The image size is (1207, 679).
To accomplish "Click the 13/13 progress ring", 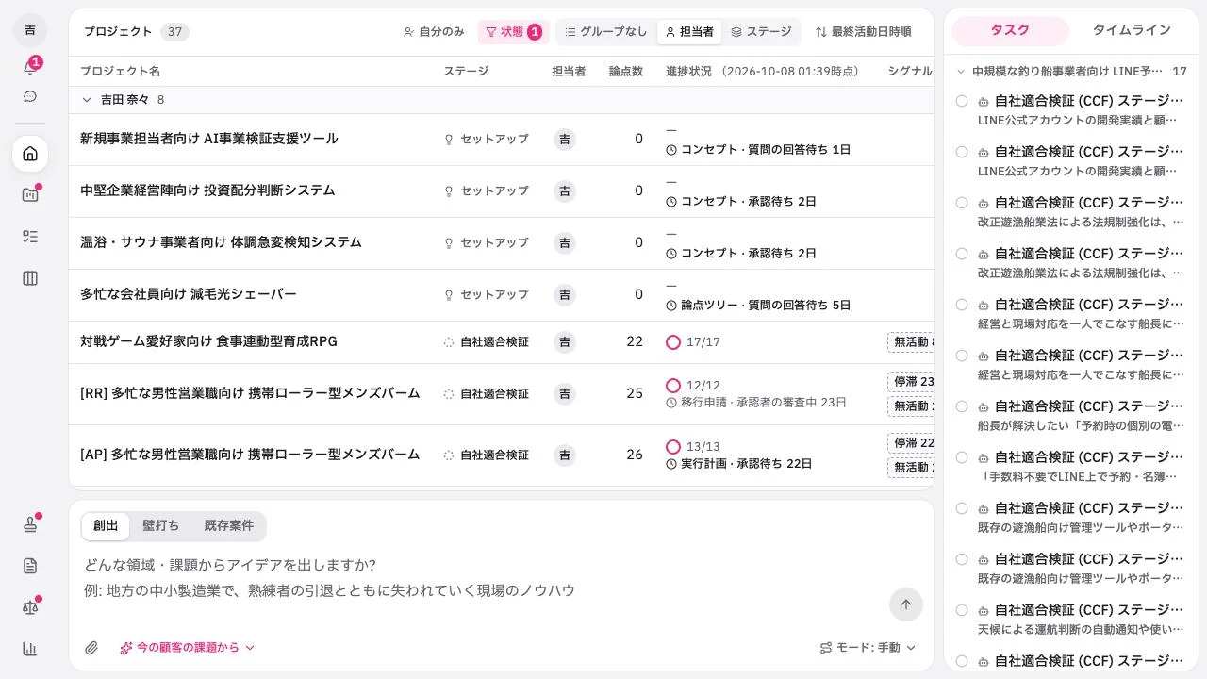I will click(x=673, y=447).
